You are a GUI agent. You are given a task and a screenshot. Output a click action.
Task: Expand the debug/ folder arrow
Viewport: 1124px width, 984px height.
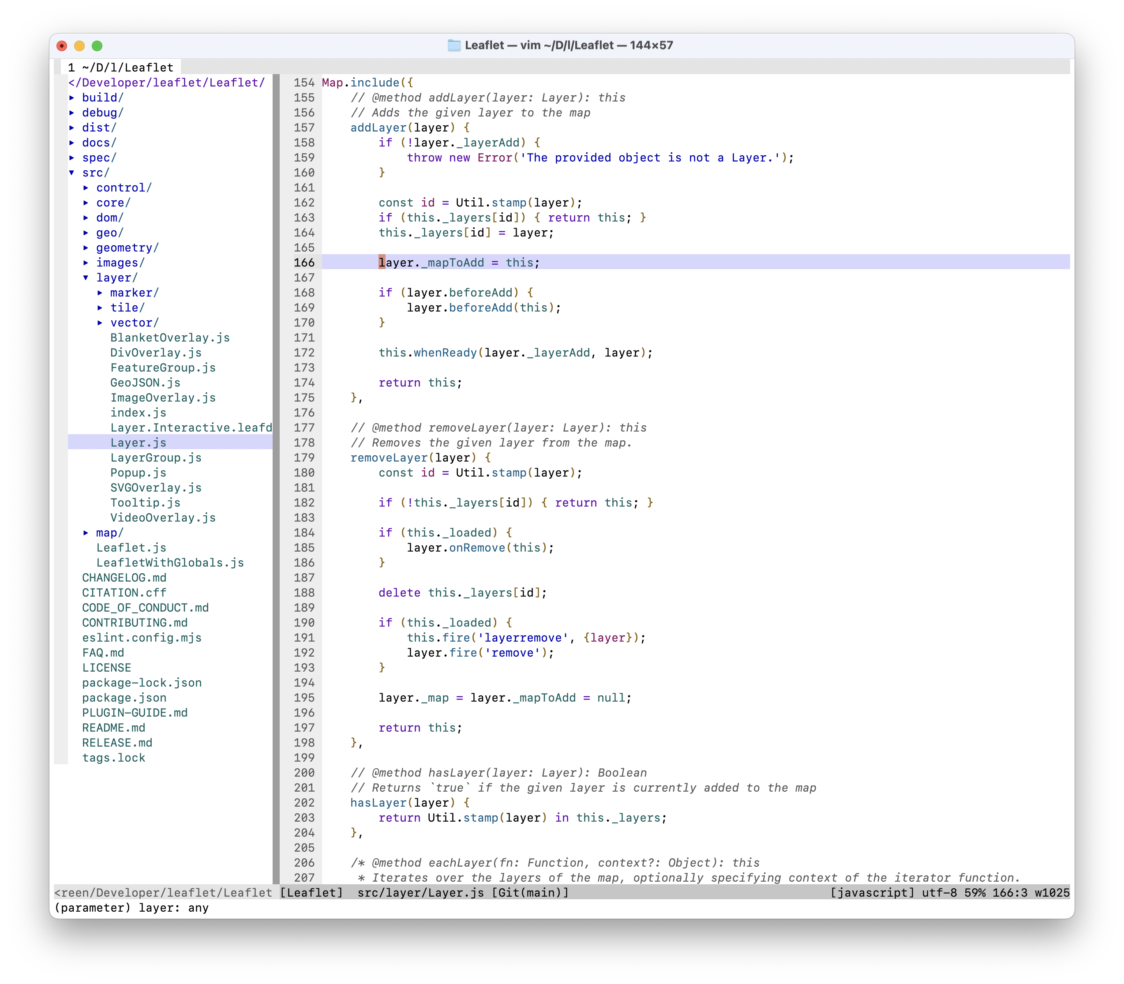tap(72, 113)
